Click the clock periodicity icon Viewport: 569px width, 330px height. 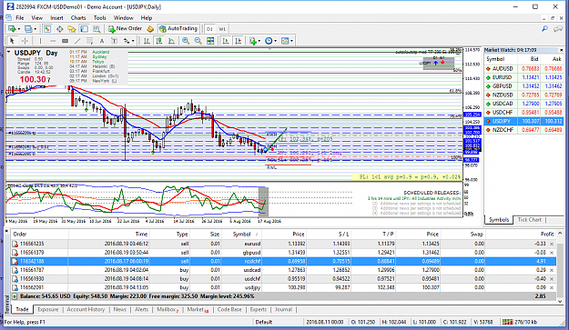click(269, 41)
